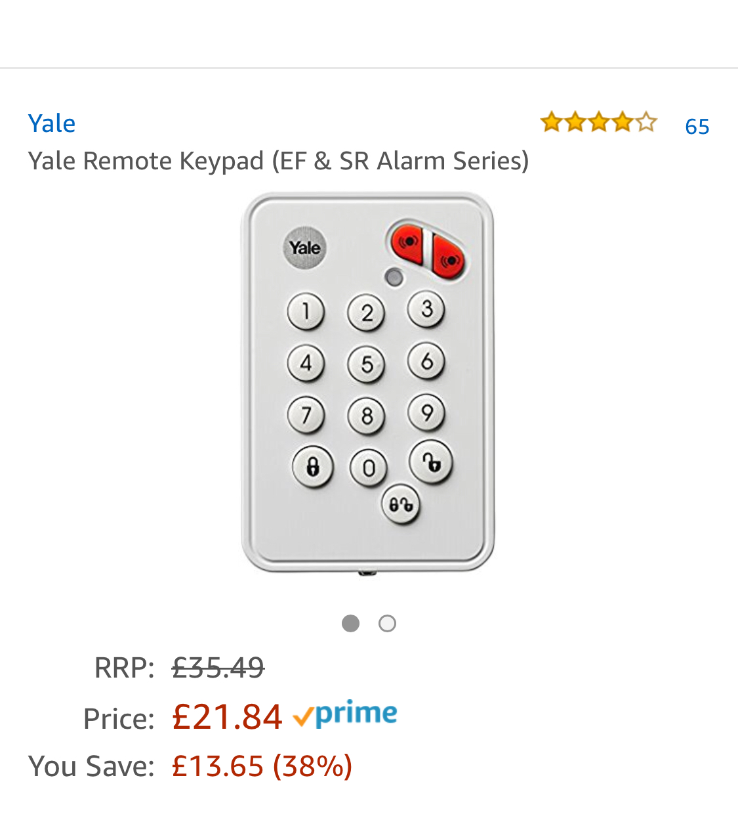The width and height of the screenshot is (738, 824).
Task: Tap the Yale Remote Keypad product title
Action: click(x=278, y=161)
